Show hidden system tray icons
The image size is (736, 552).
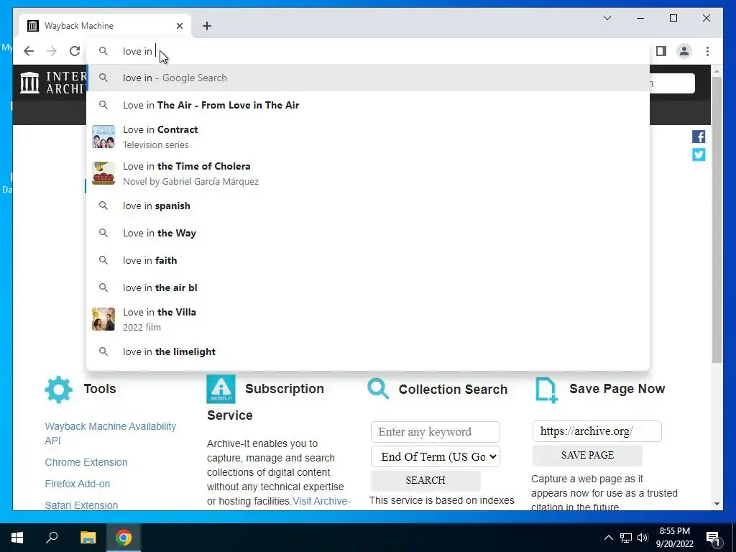(608, 538)
